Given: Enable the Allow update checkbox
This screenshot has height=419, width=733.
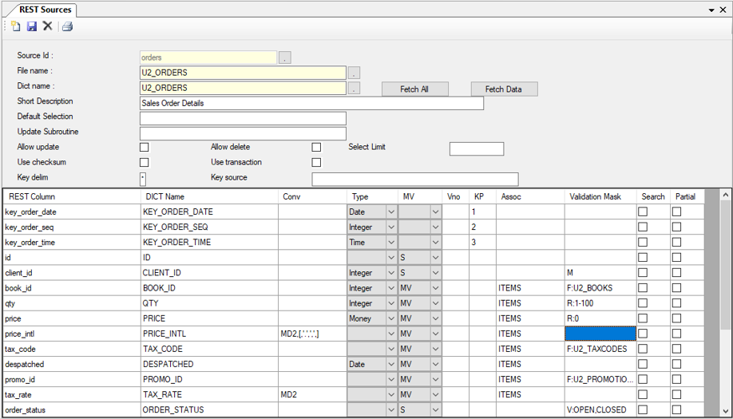Looking at the screenshot, I should (145, 148).
